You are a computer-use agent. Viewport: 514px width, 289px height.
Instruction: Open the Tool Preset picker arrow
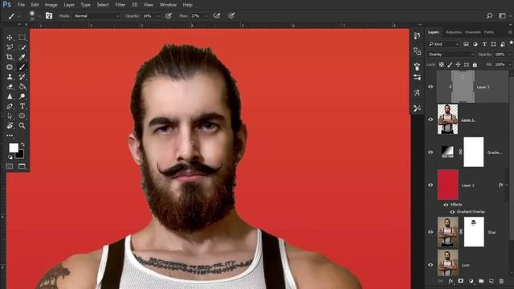tap(19, 16)
